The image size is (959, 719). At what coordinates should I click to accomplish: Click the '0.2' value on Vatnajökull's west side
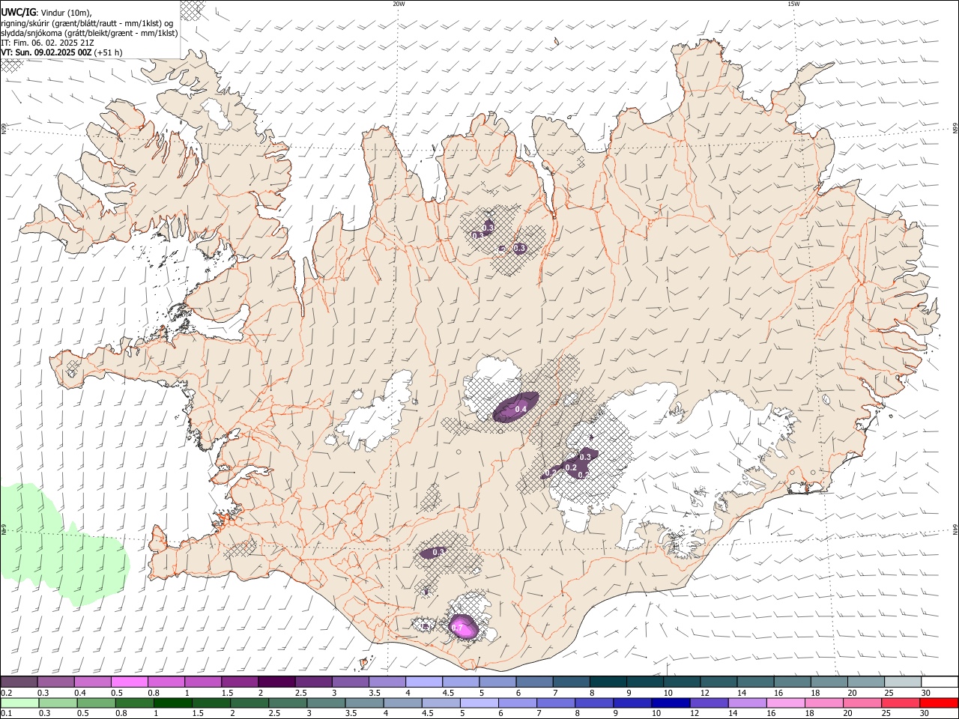571,467
